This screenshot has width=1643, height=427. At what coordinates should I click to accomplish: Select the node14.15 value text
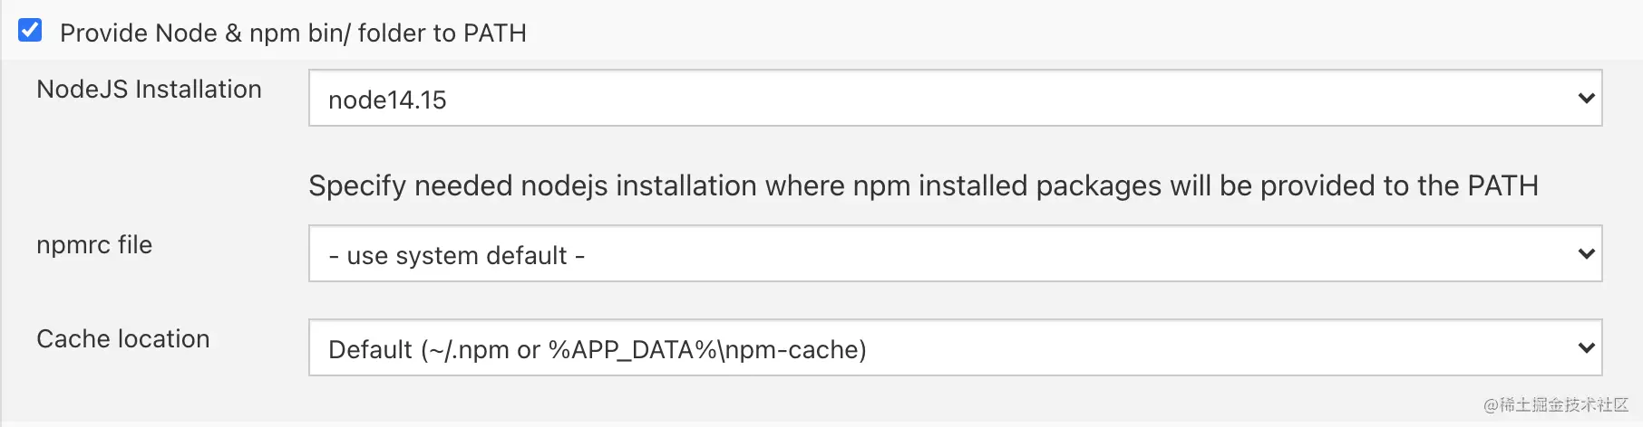[x=387, y=100]
